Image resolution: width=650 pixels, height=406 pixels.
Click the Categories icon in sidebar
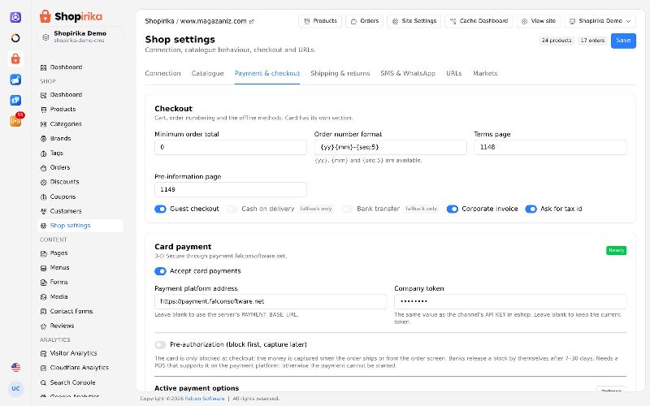pos(43,124)
